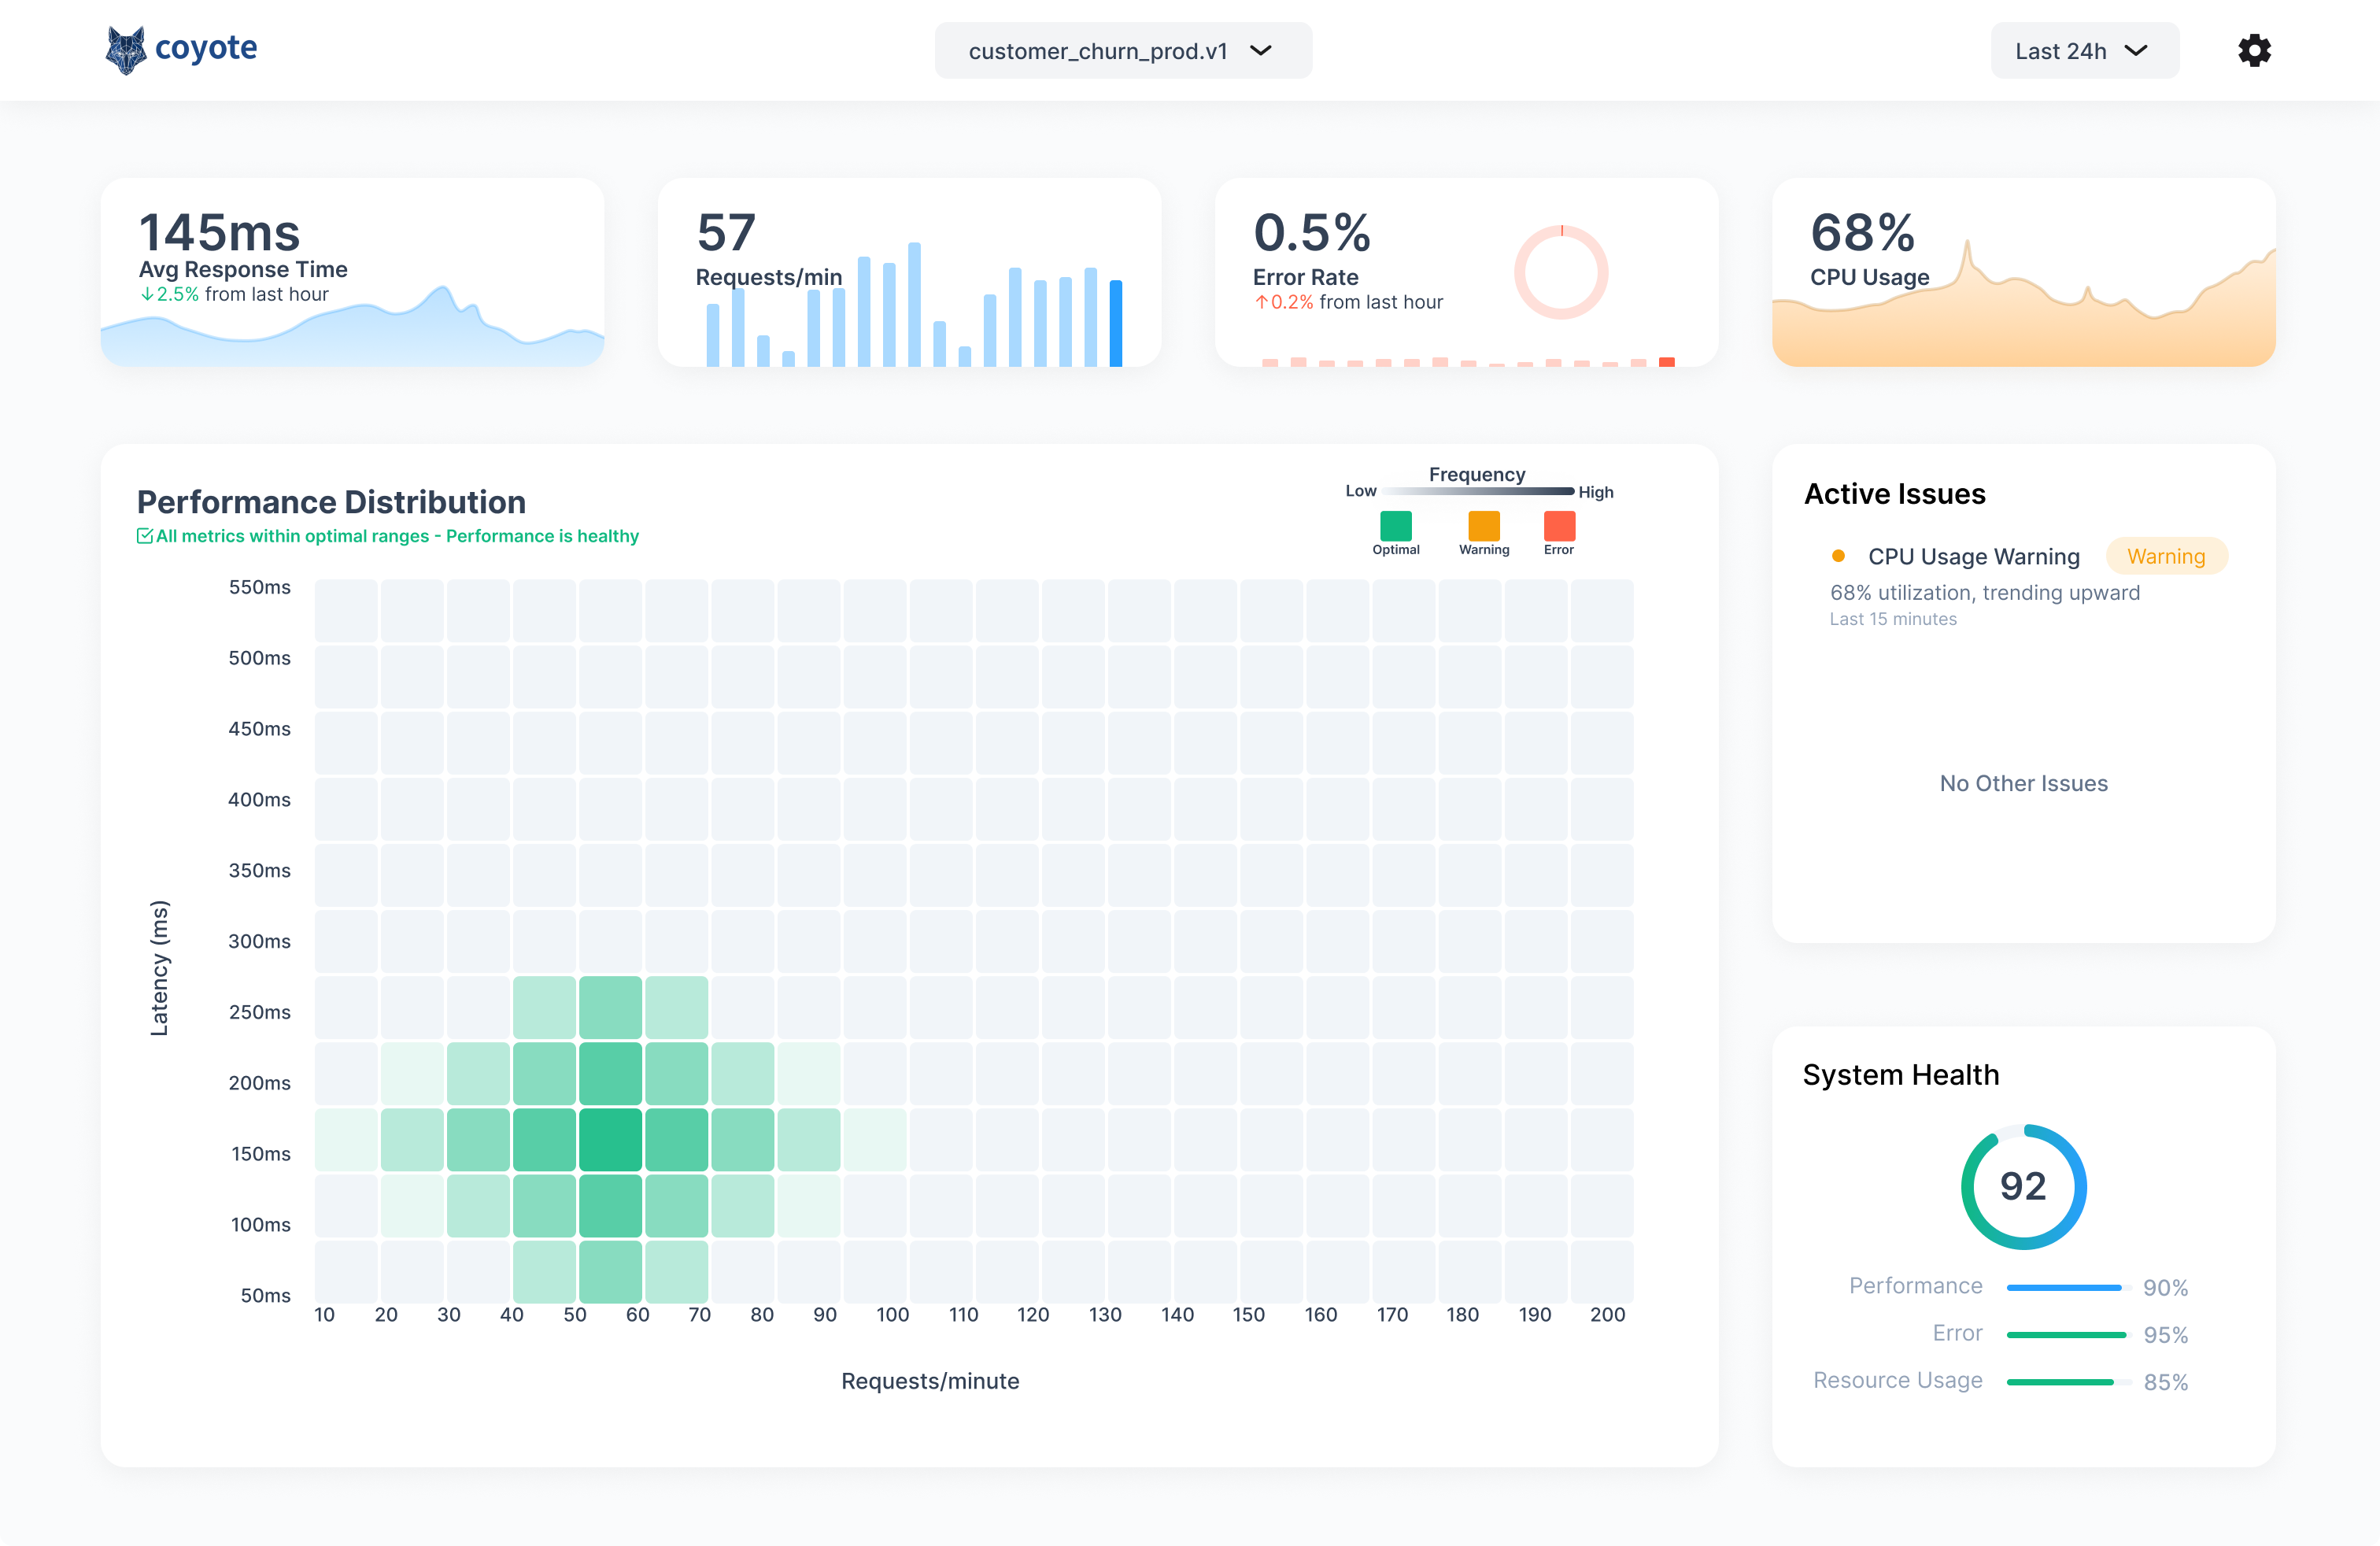Viewport: 2380px width, 1546px height.
Task: Toggle the Optimal legend square
Action: pyautogui.click(x=1396, y=524)
